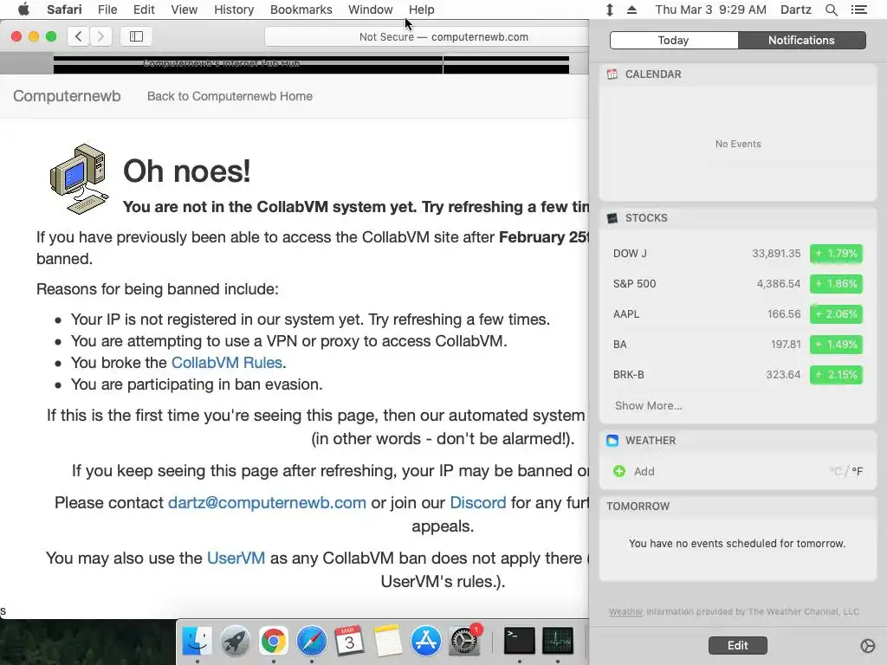
Task: Open the Apple menu
Action: [23, 10]
